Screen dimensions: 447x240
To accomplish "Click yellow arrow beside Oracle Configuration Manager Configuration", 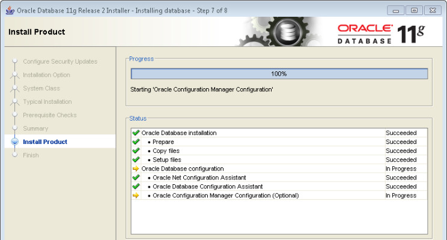I will pyautogui.click(x=136, y=196).
